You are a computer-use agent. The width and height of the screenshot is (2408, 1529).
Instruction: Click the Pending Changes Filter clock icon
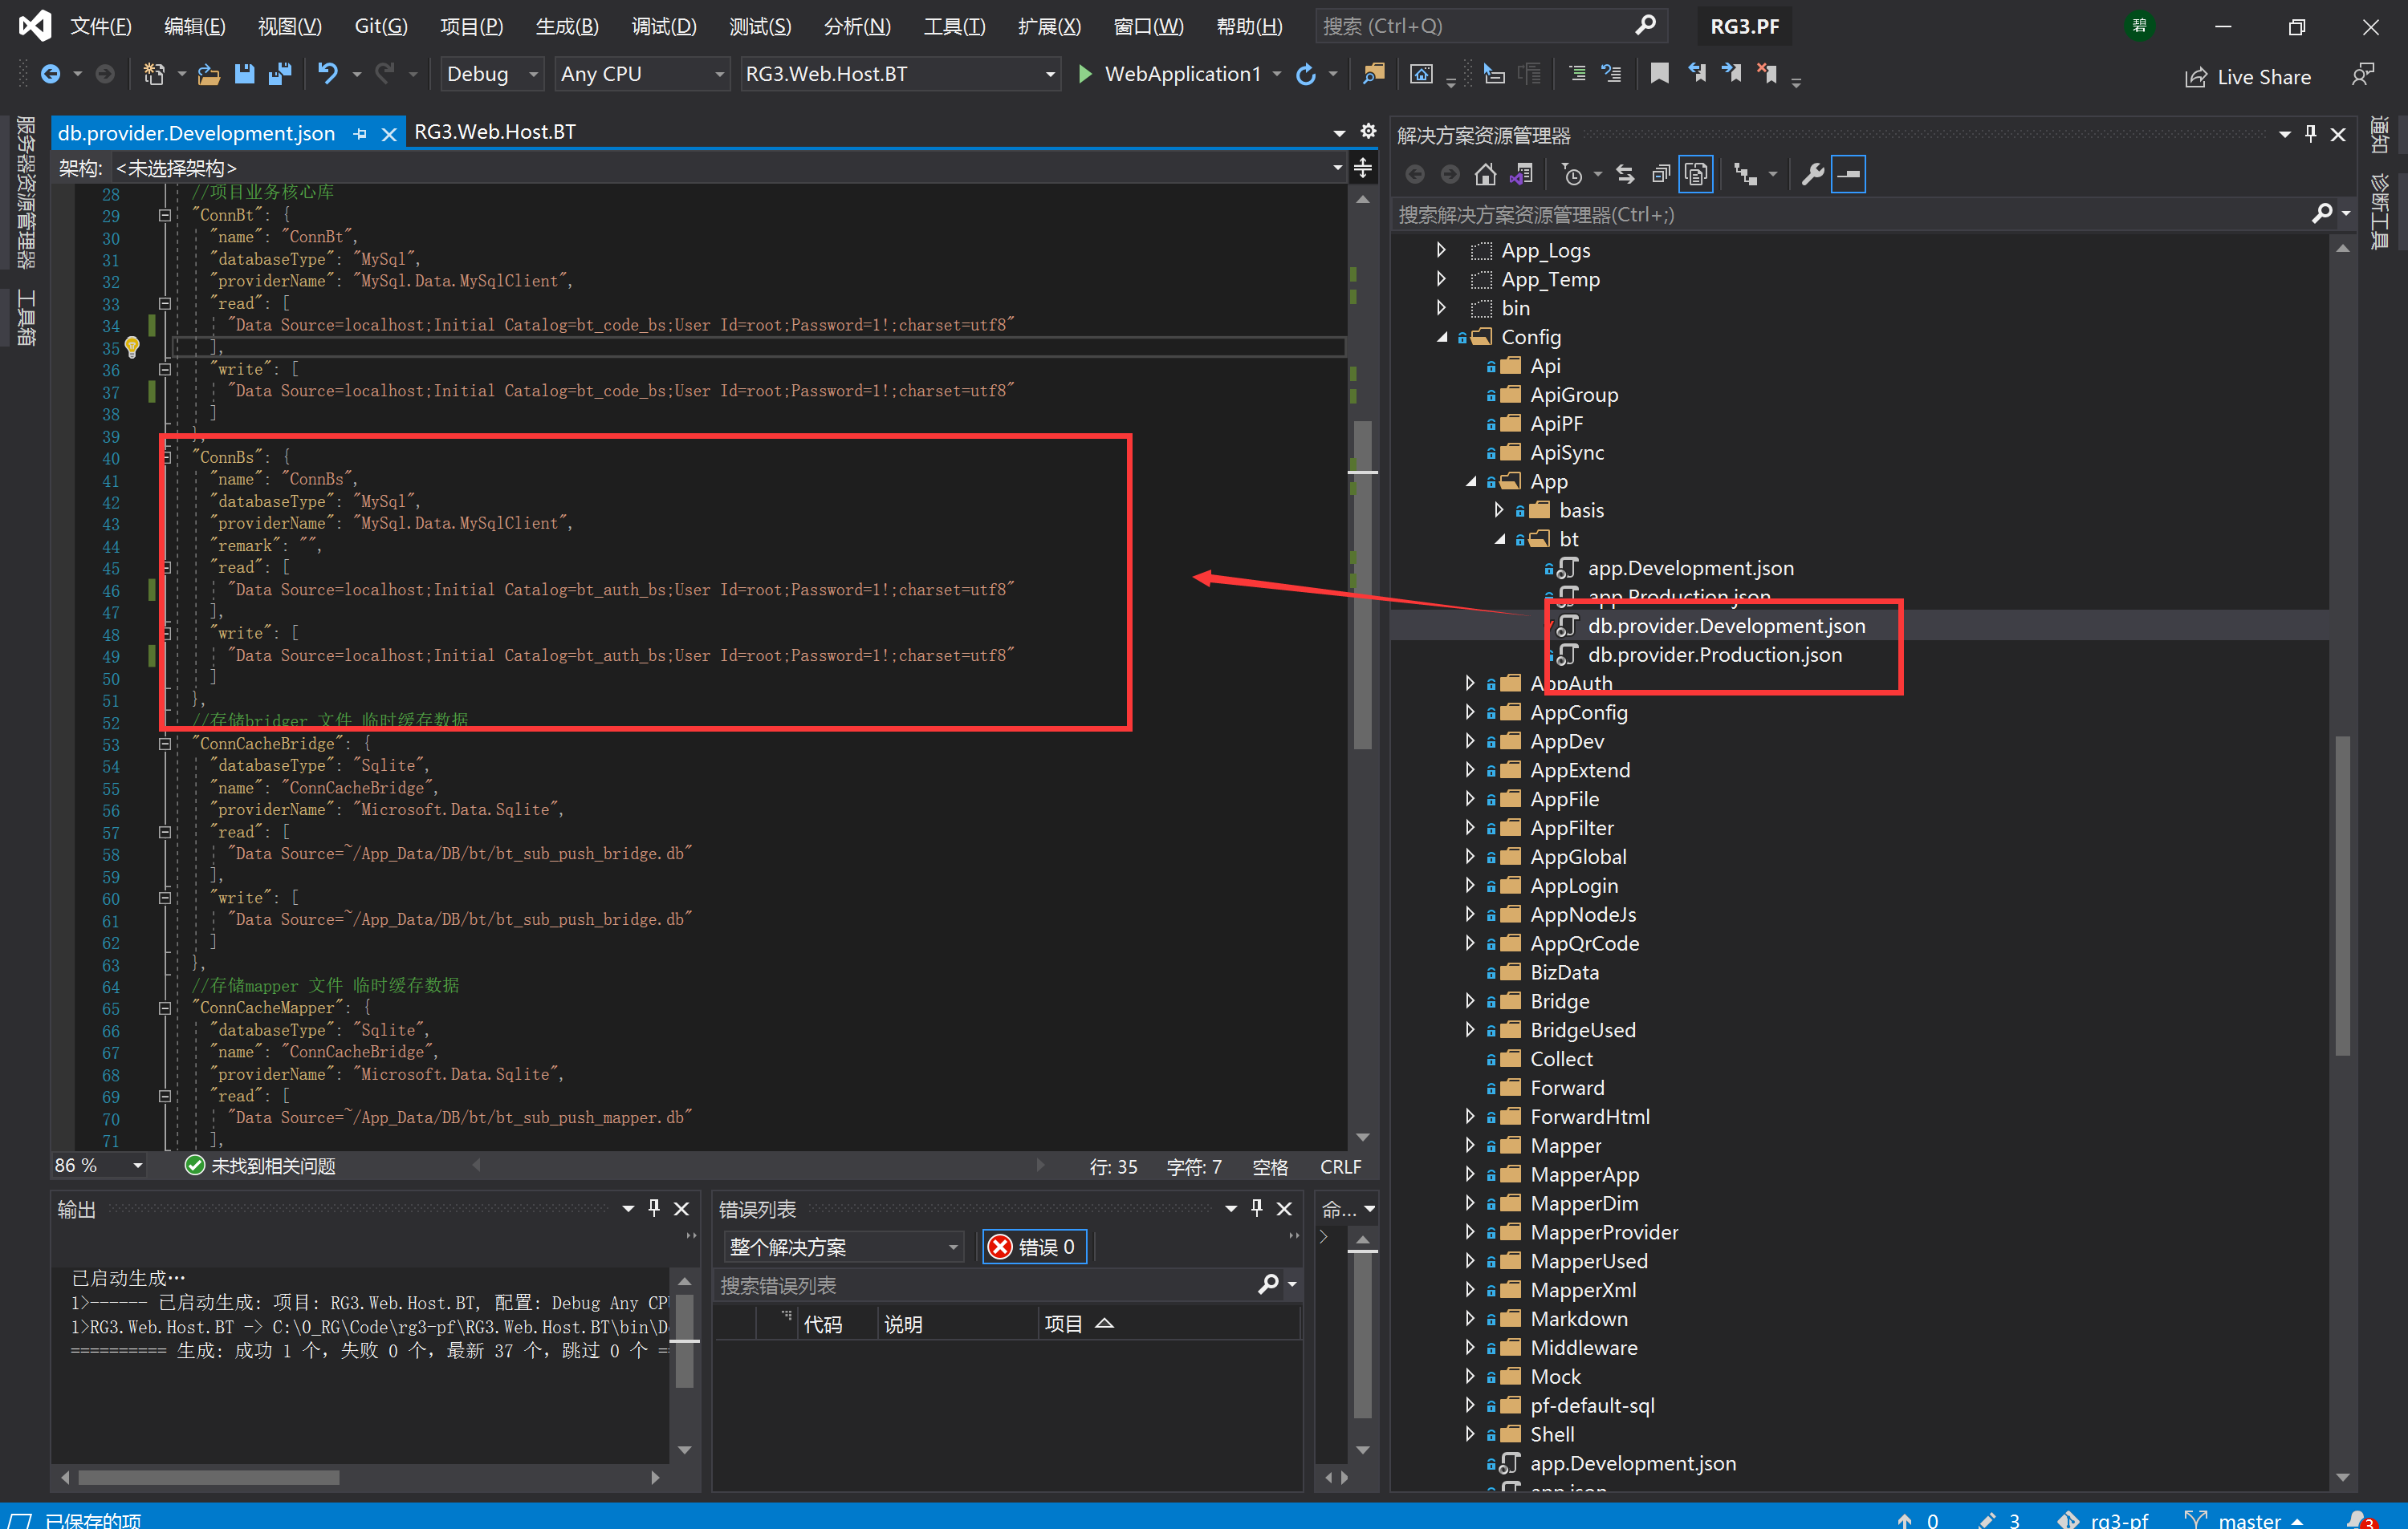click(x=1573, y=175)
